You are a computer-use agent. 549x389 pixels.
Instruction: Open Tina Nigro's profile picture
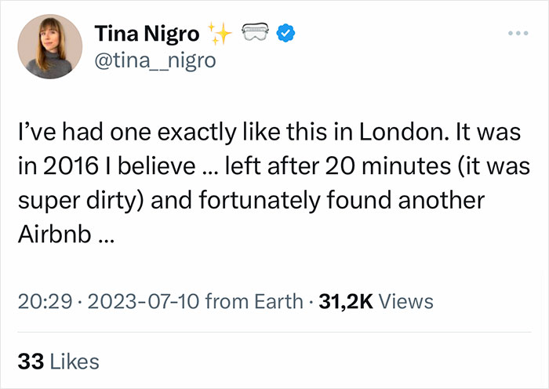click(x=49, y=46)
